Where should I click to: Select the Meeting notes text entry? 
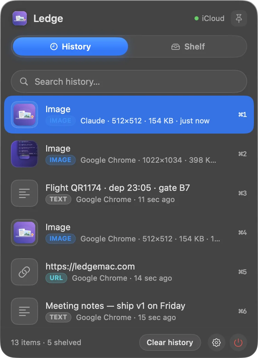pos(129,311)
